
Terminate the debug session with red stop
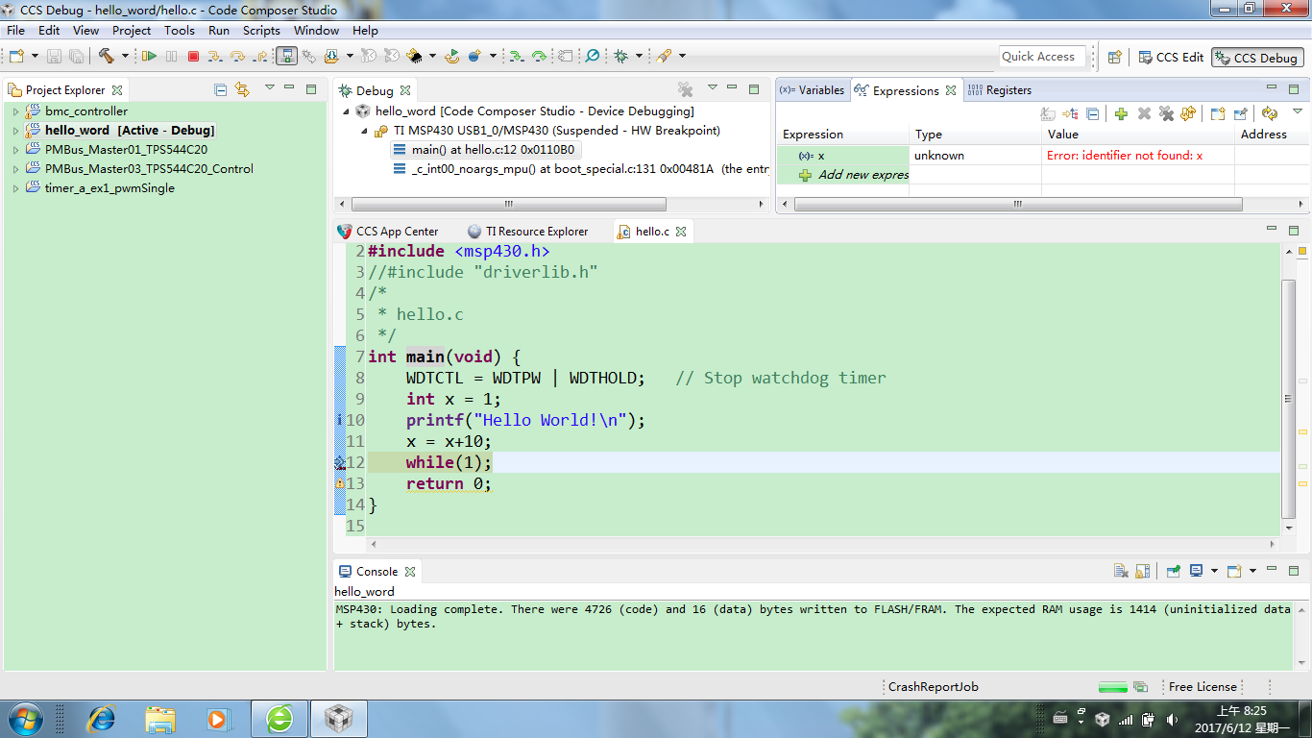[x=193, y=57]
